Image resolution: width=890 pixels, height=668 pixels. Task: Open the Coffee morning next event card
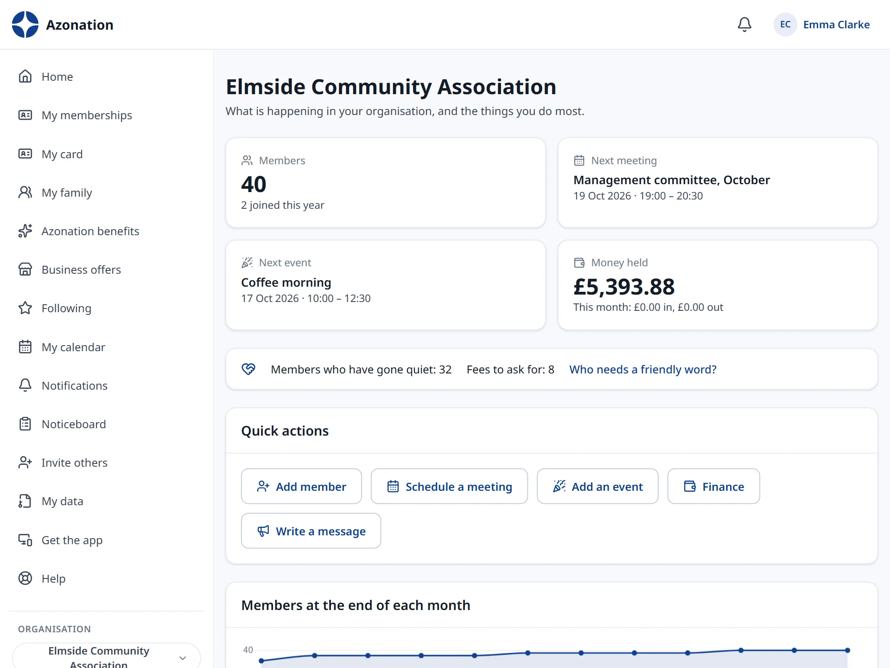coord(386,285)
